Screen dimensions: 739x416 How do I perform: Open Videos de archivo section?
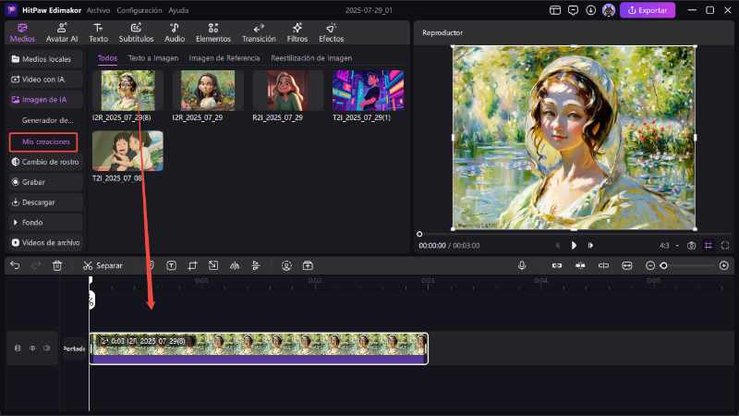point(45,242)
